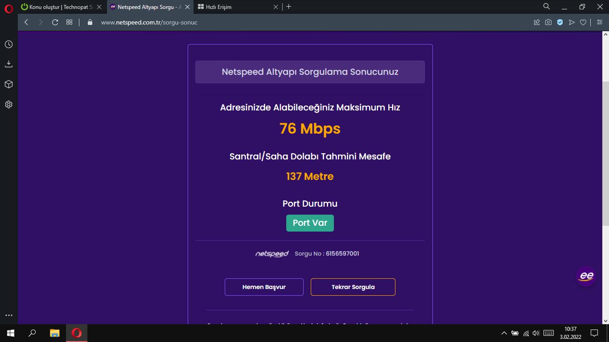Click the Port Durumu label

click(310, 204)
